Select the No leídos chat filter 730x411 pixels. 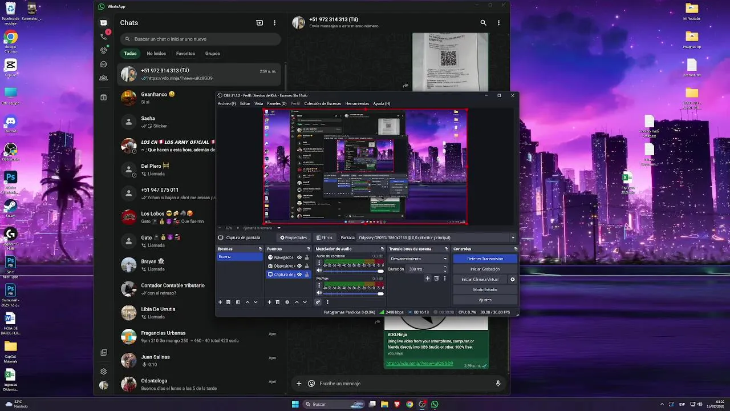156,54
